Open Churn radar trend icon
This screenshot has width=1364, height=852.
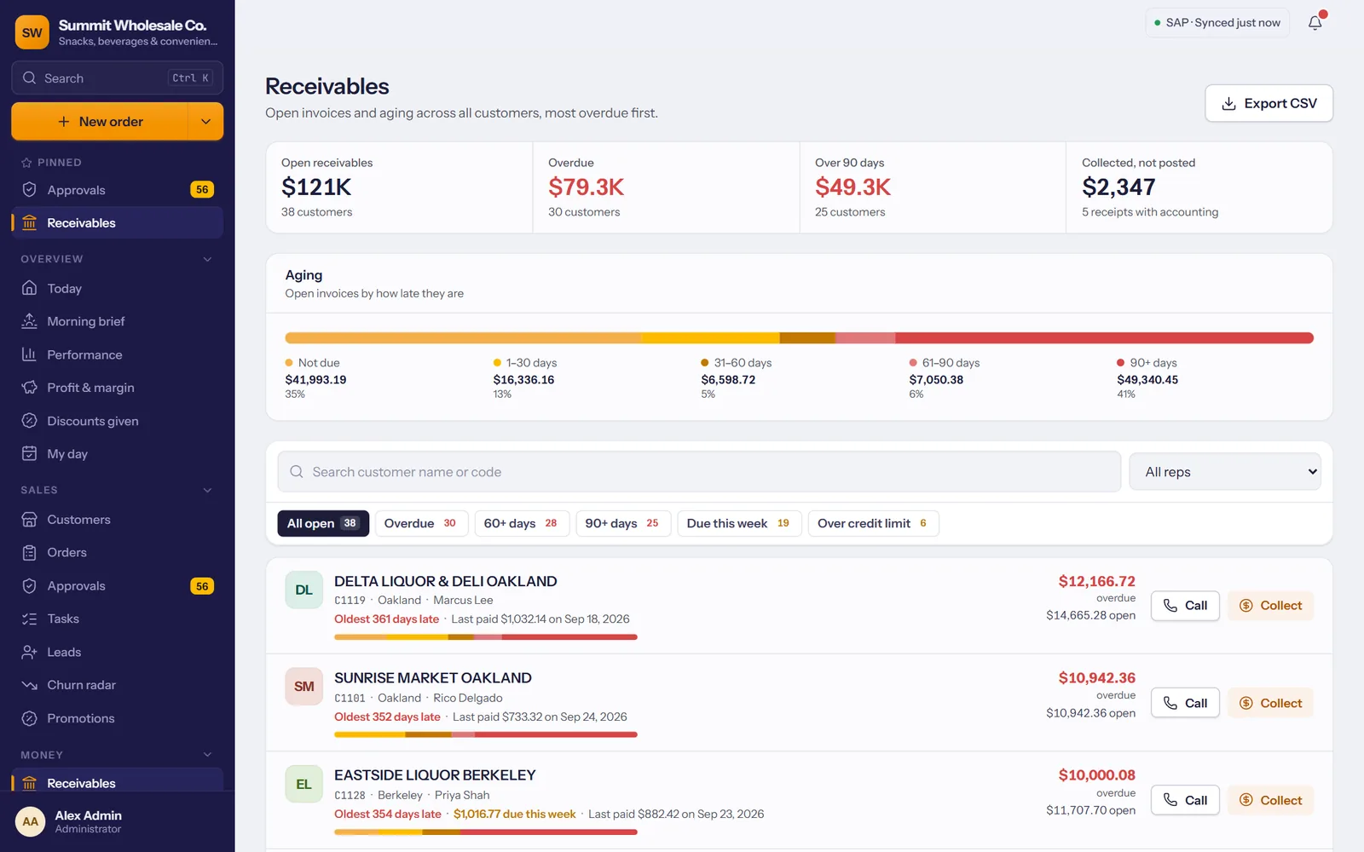(30, 685)
